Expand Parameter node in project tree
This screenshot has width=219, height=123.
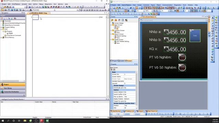(1, 21)
